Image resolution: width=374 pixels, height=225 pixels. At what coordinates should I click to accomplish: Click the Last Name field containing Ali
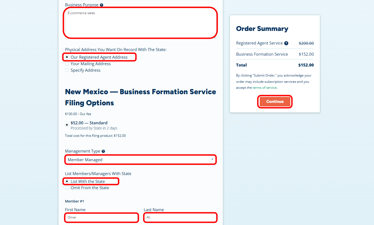coord(180,217)
